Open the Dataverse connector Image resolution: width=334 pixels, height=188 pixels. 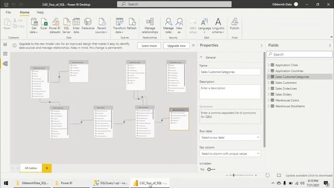click(88, 23)
